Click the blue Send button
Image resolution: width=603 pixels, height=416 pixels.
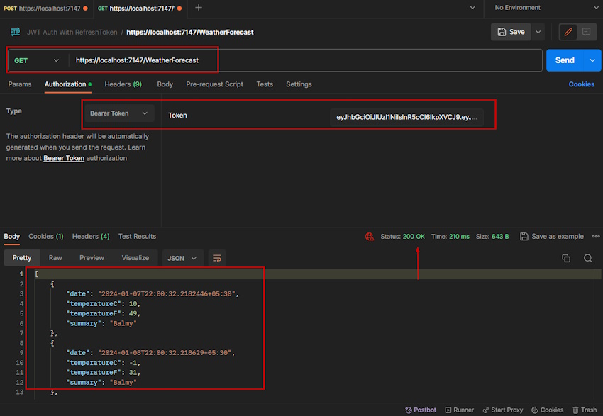pos(565,60)
